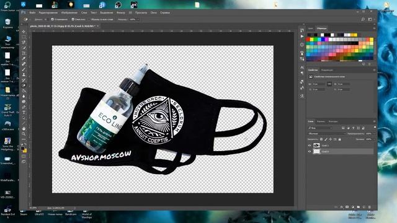397x223 pixels.
Task: Toggle layer filtering switch on or off
Action: [x=375, y=128]
